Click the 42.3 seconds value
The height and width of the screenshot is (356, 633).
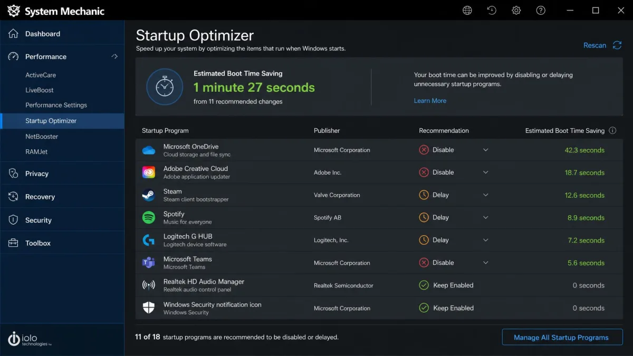[584, 150]
